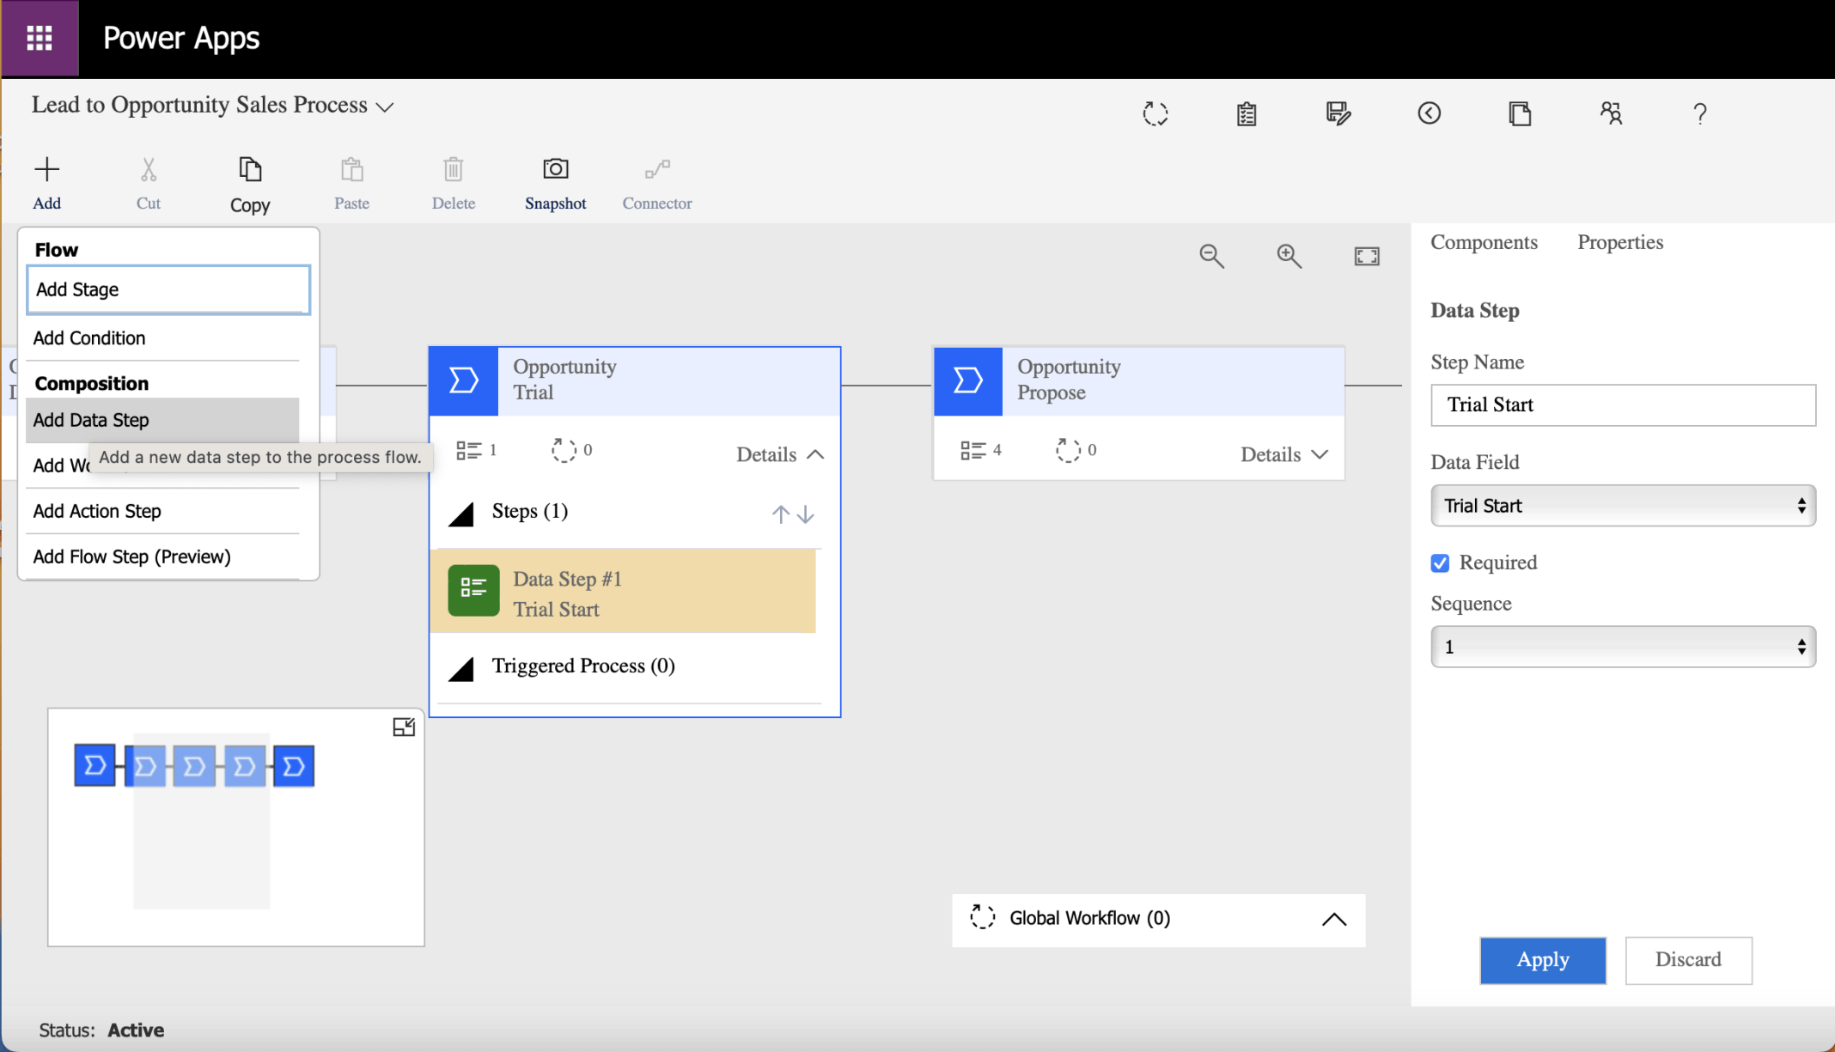Screen dimensions: 1835x1052
Task: Uncheck the Required checkbox
Action: (1441, 562)
